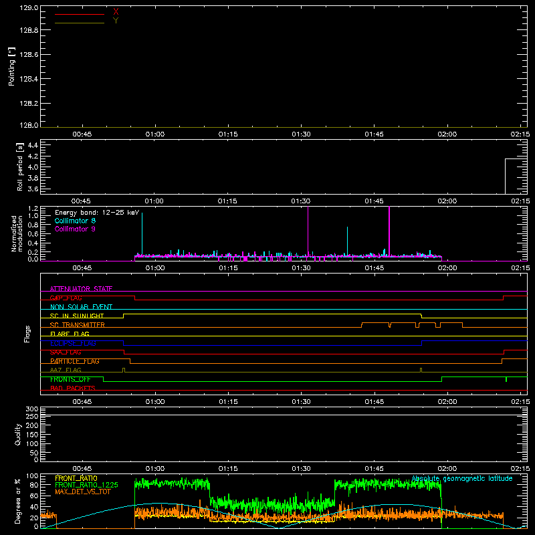Select the SC_TRANSMITTER flag label
This screenshot has height=535, width=535.
click(x=77, y=325)
